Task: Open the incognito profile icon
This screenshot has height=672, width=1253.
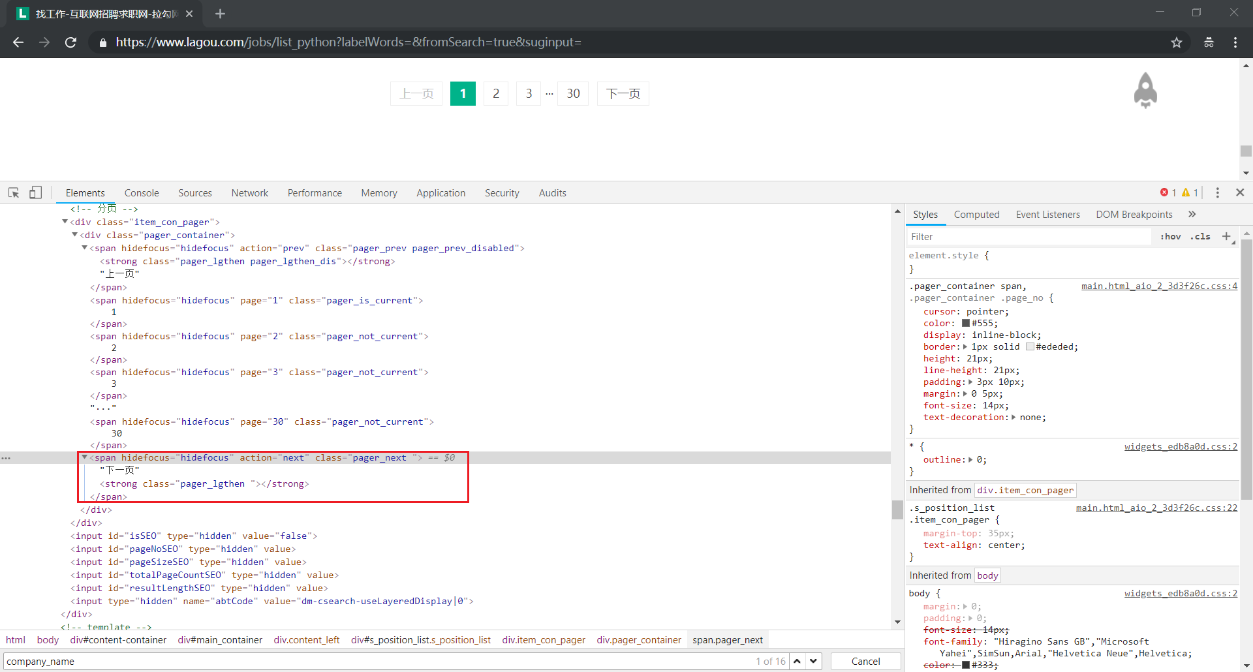Action: (1209, 42)
